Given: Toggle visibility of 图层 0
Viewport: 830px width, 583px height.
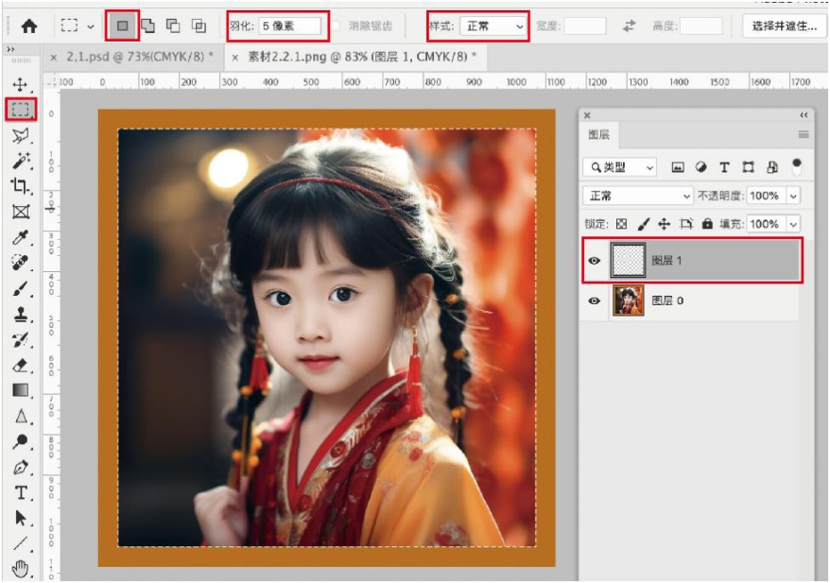Looking at the screenshot, I should (x=595, y=301).
